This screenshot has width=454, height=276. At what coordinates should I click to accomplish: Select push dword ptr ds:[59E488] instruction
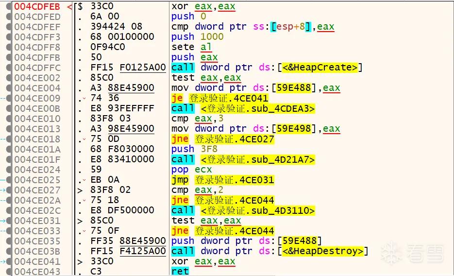point(246,241)
